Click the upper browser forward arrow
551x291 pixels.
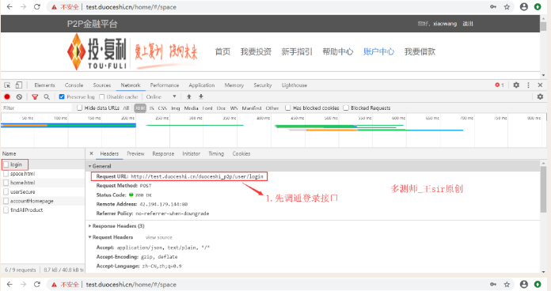click(x=23, y=6)
